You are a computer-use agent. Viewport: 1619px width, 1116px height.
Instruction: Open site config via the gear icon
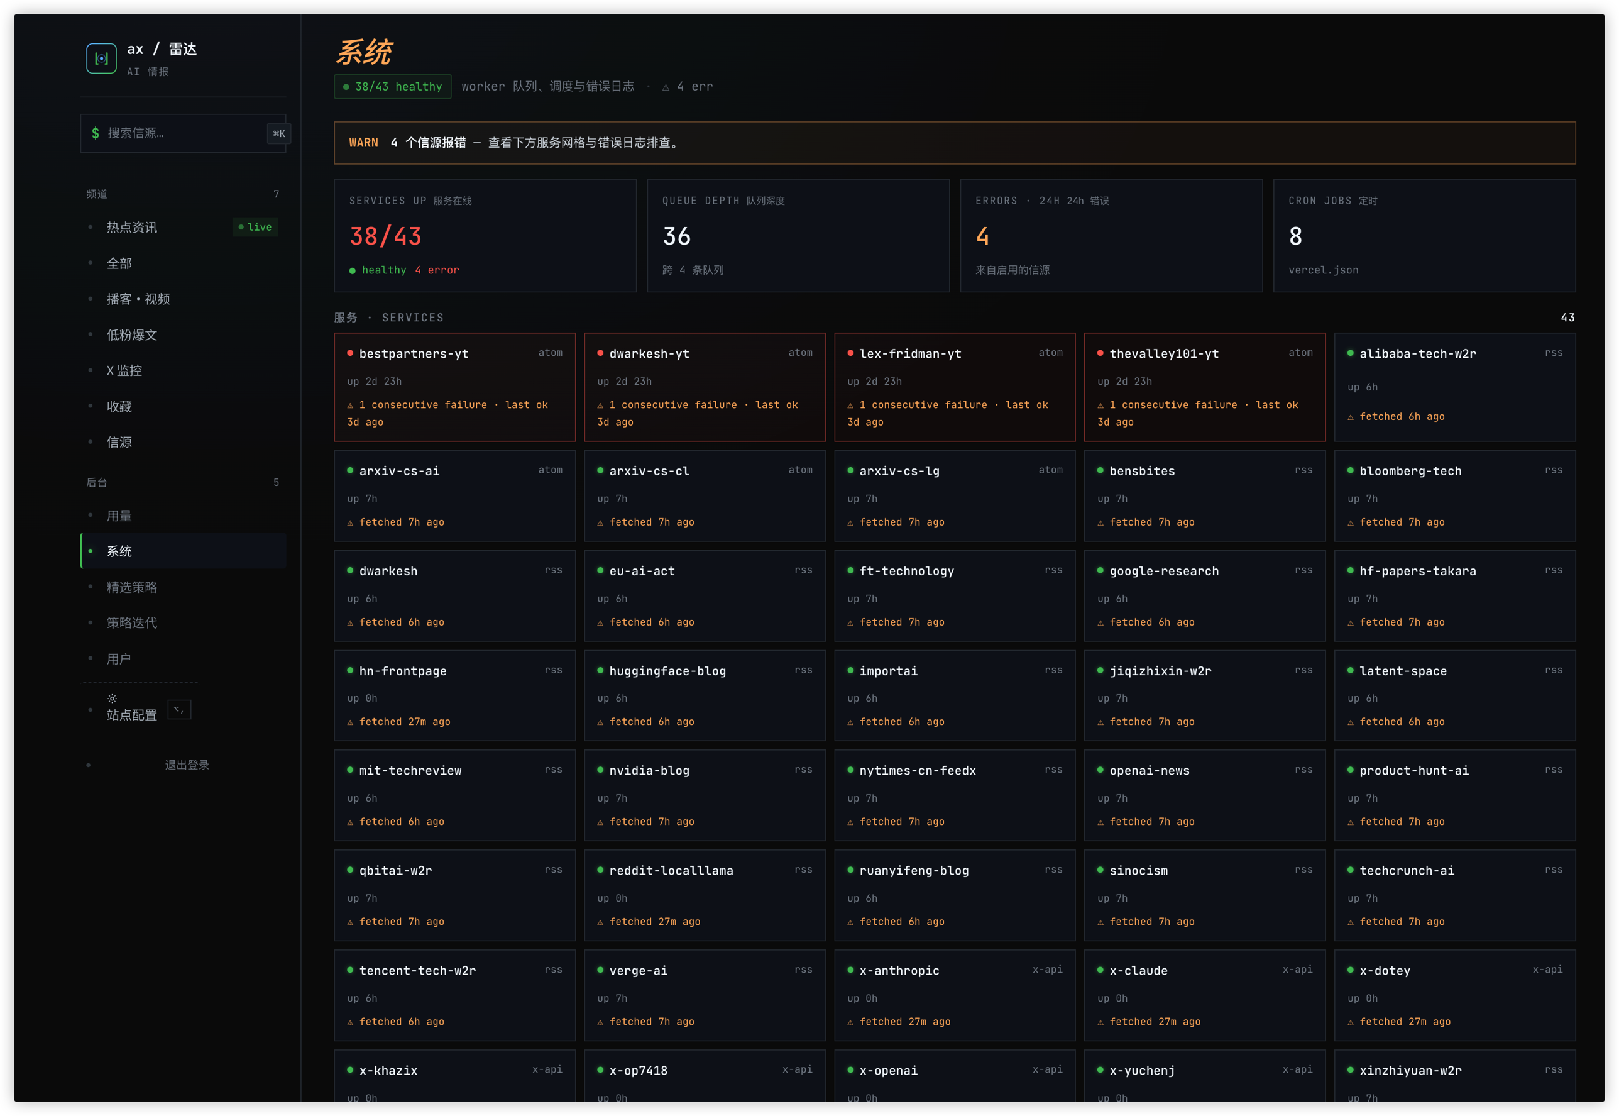[112, 699]
